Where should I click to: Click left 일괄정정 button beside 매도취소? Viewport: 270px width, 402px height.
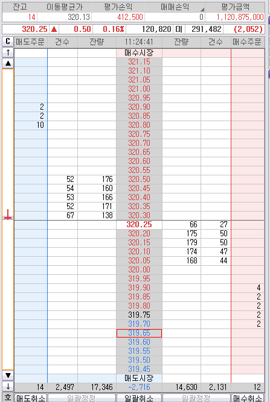click(82, 398)
